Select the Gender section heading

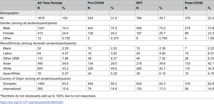(29, 23)
